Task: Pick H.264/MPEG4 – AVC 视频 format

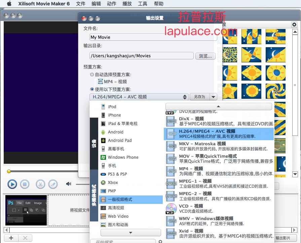Action: point(219,134)
